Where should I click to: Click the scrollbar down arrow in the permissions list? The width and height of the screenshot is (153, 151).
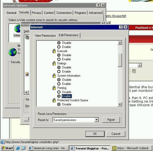pyautogui.click(x=120, y=104)
